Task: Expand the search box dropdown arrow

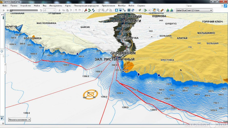Action: [222, 6]
